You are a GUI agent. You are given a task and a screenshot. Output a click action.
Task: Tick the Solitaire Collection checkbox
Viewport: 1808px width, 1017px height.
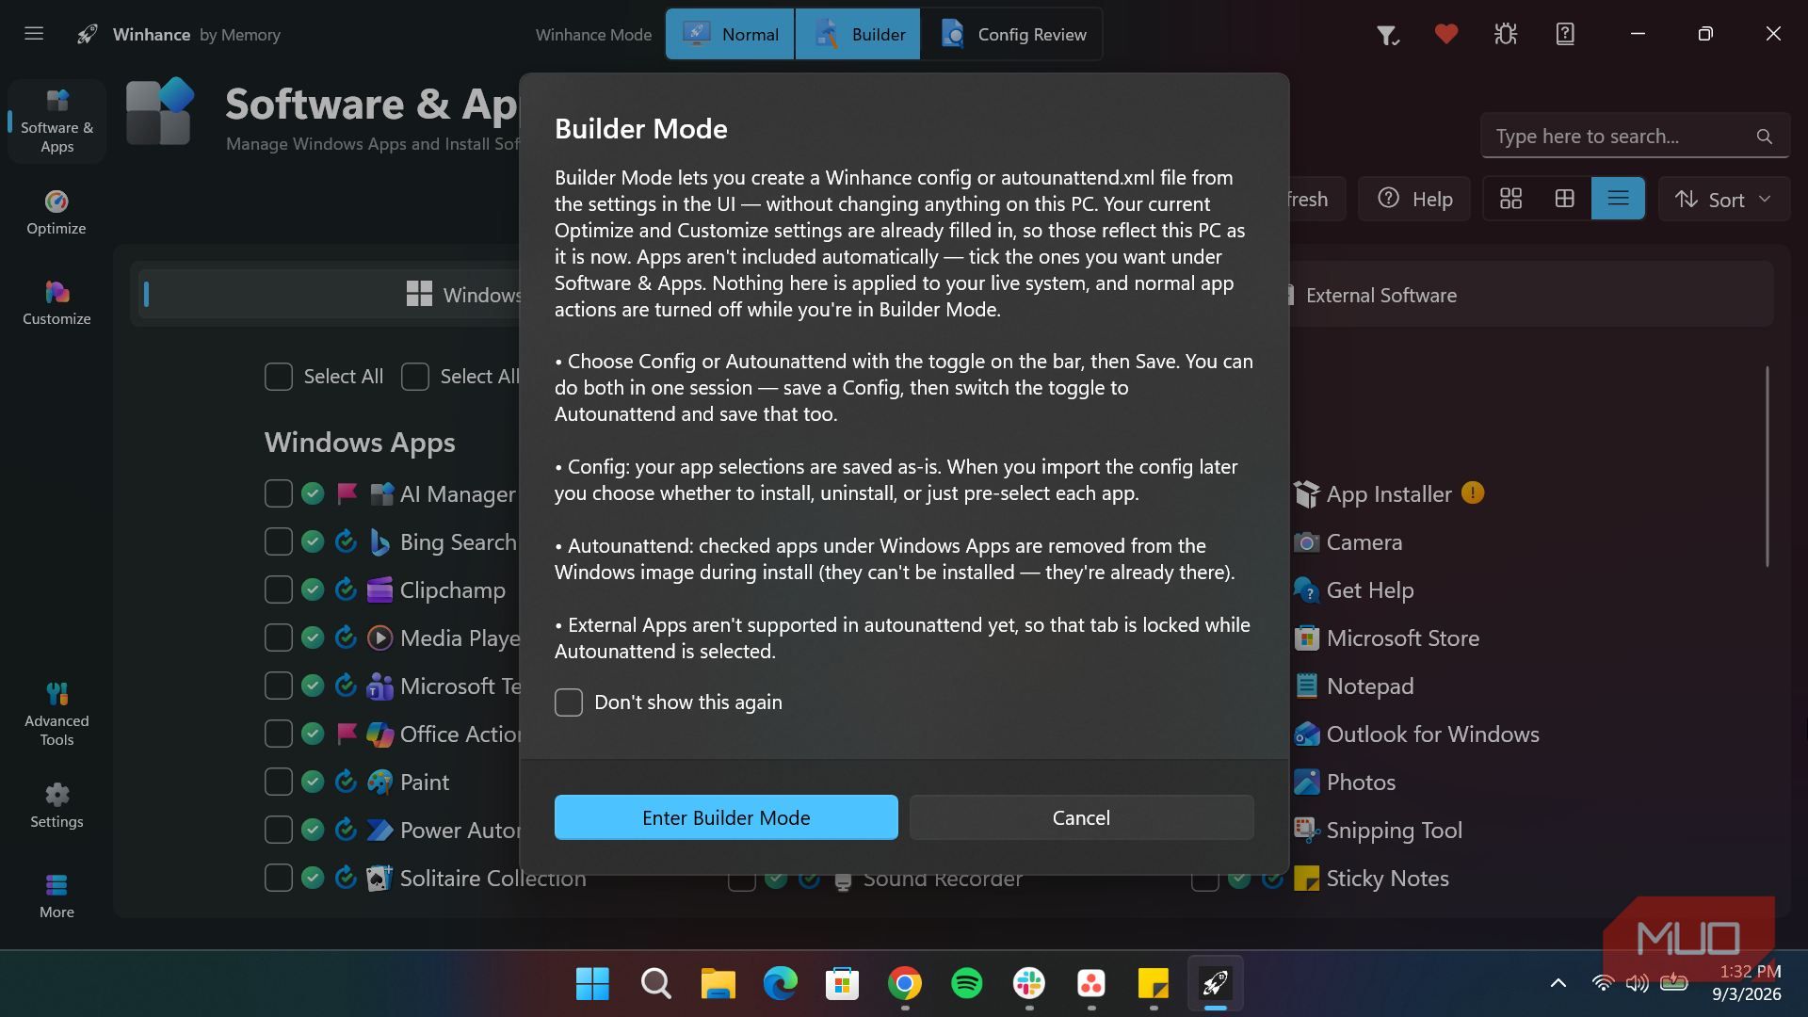click(x=279, y=878)
